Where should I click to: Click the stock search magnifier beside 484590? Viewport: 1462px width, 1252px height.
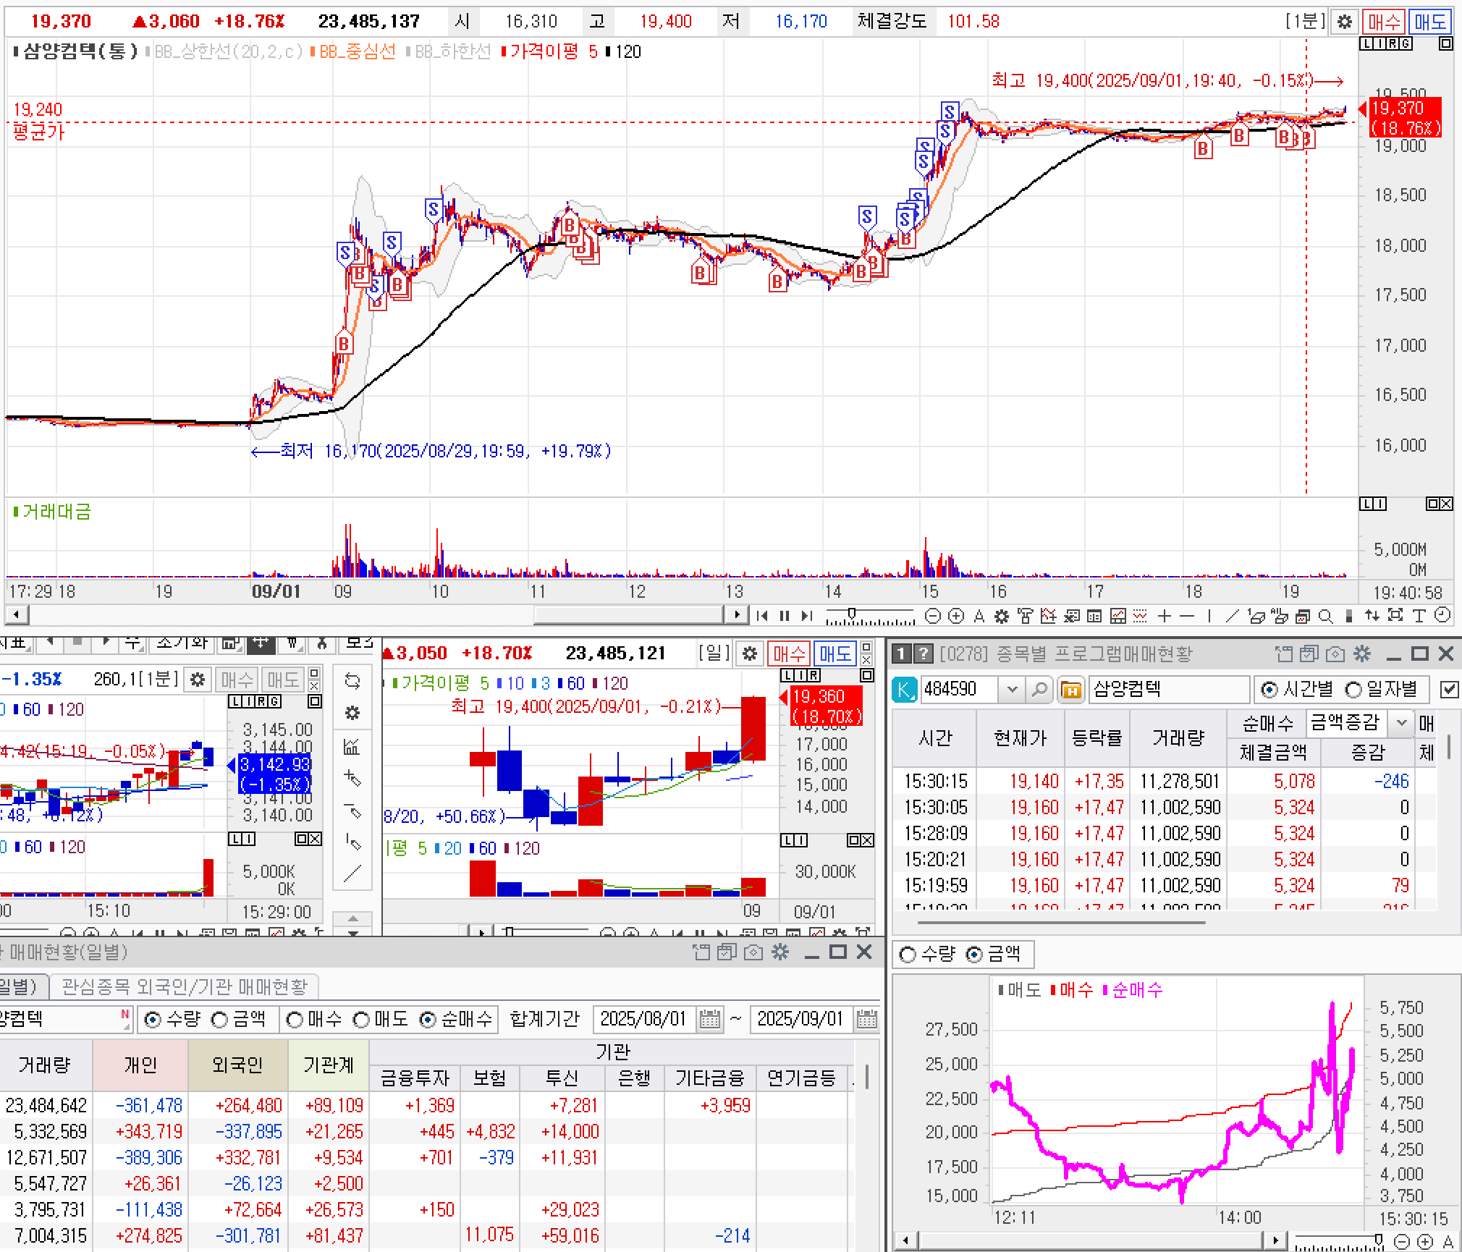pos(1039,690)
